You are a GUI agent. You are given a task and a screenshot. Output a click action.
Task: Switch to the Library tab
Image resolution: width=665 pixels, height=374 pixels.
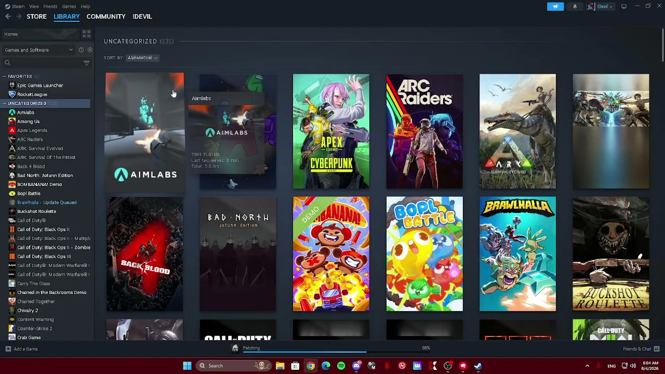[x=66, y=17]
